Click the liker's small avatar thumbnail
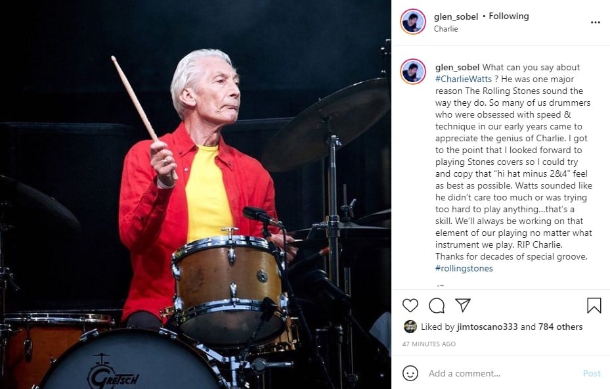 coord(410,327)
